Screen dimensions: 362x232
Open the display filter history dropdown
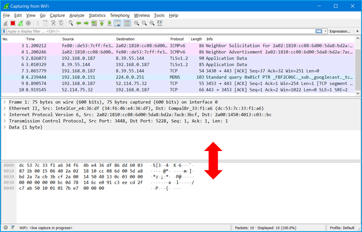tap(325, 31)
